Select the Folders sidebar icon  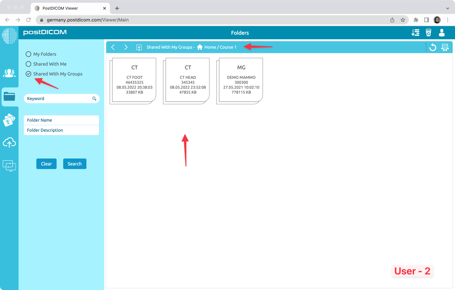pyautogui.click(x=9, y=96)
